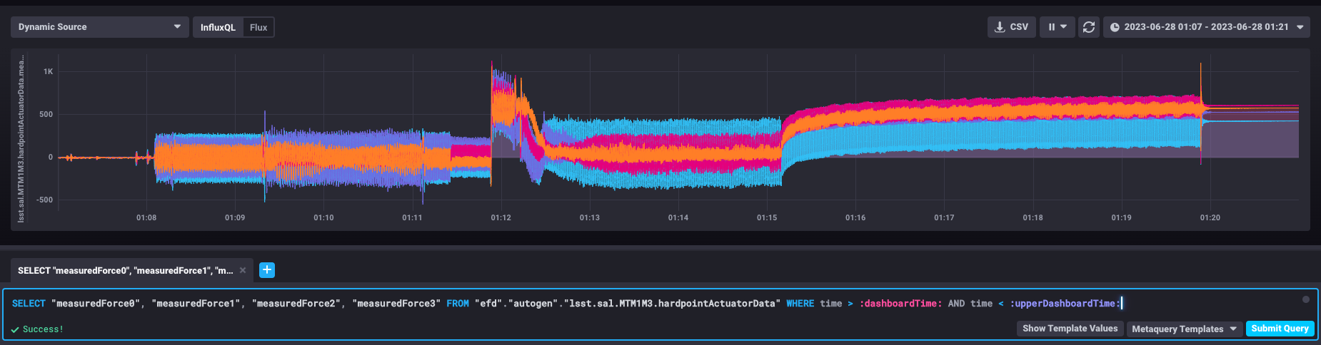
Task: Switch query language to InfluxQL
Action: tap(218, 27)
